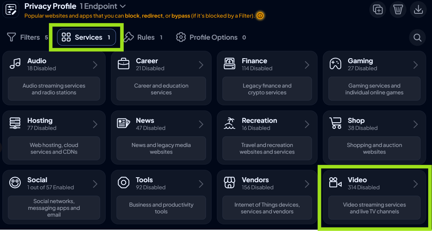The width and height of the screenshot is (432, 231).
Task: Open the Gaming controller icon
Action: [336, 63]
